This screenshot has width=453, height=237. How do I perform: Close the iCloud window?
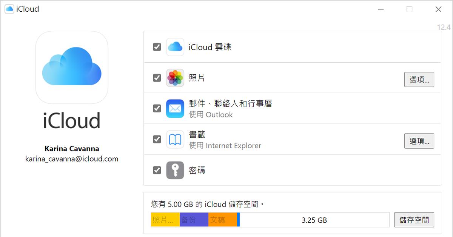[438, 9]
